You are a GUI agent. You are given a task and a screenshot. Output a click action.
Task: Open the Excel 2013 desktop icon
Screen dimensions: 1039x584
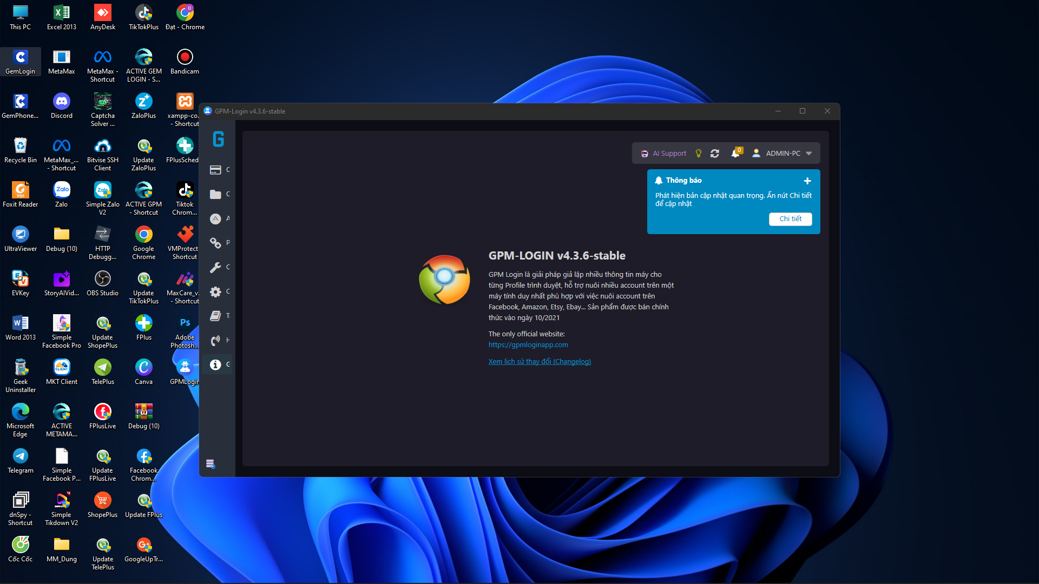(62, 17)
